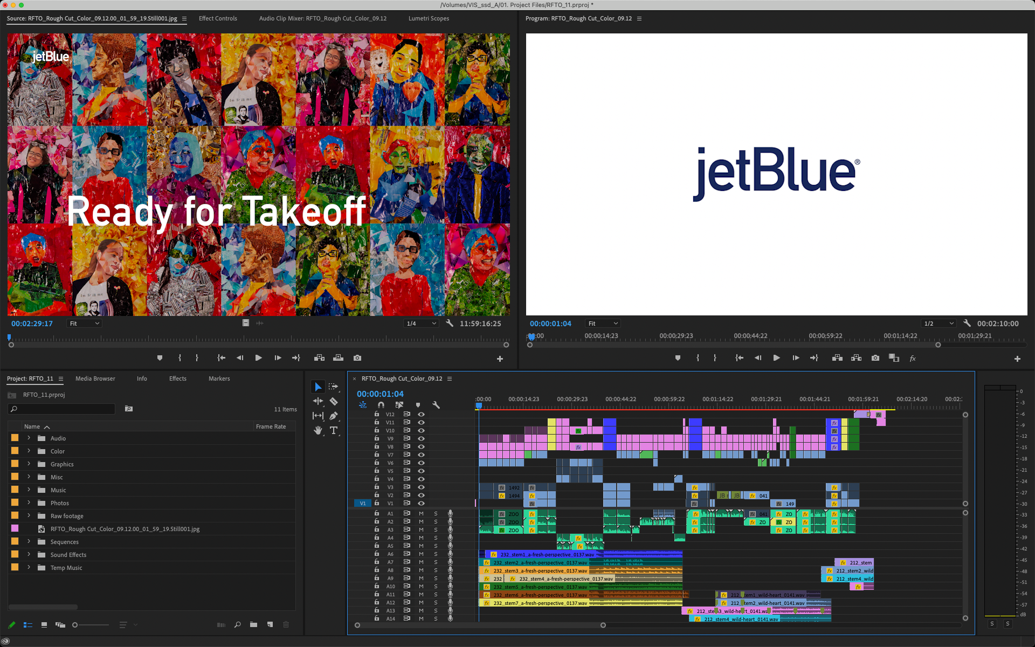Toggle track lock on V6

point(377,463)
